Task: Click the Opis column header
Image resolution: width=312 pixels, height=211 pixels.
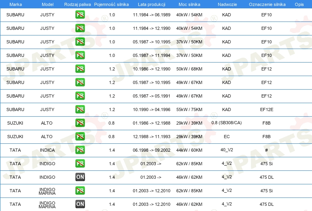Action: tap(299, 4)
